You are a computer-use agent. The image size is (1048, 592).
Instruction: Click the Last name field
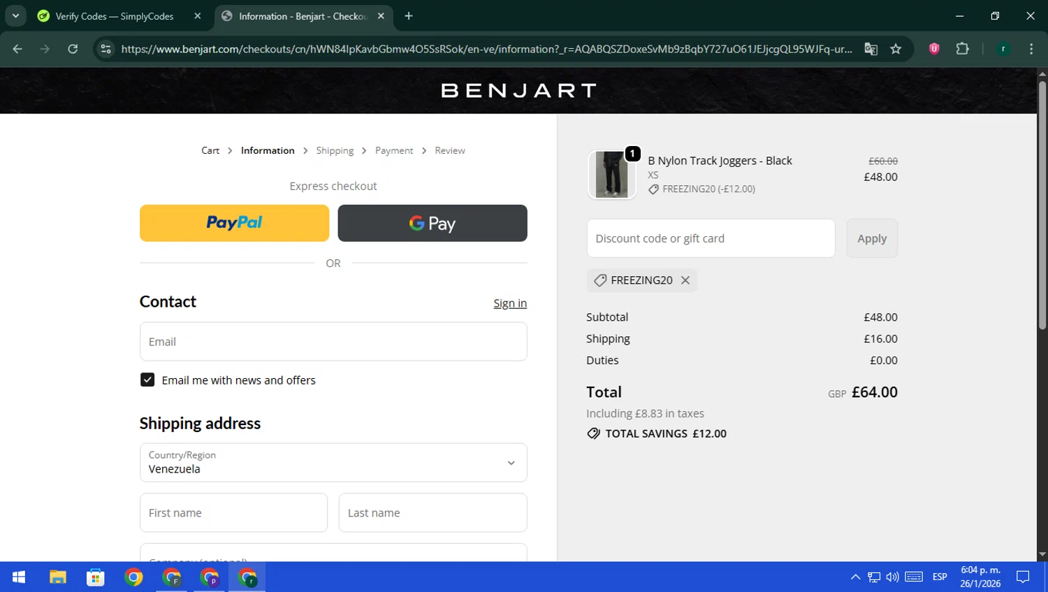click(432, 513)
